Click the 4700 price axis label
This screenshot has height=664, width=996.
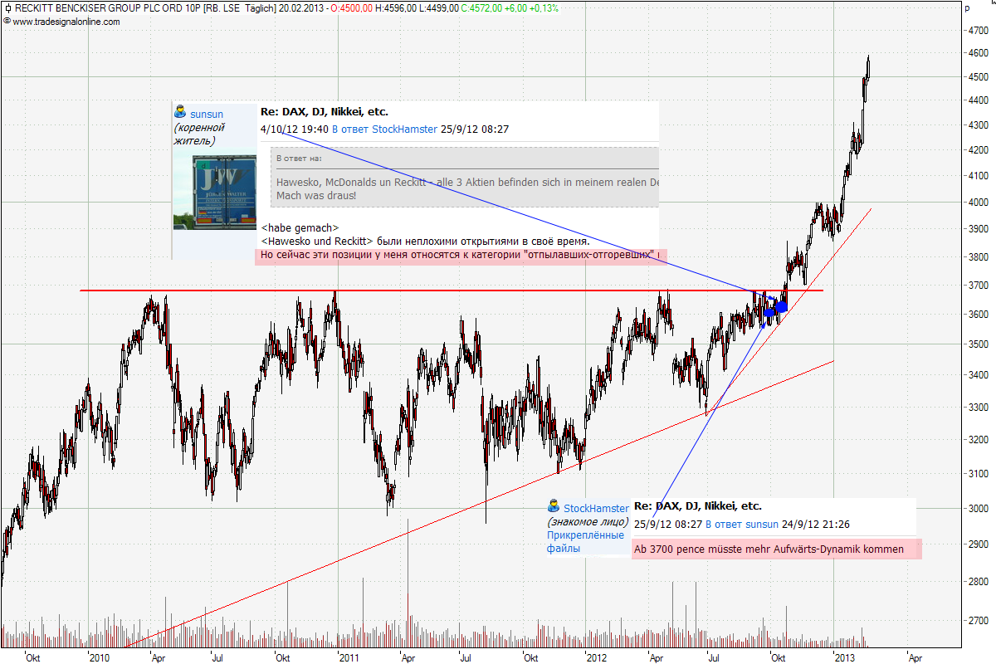[977, 31]
